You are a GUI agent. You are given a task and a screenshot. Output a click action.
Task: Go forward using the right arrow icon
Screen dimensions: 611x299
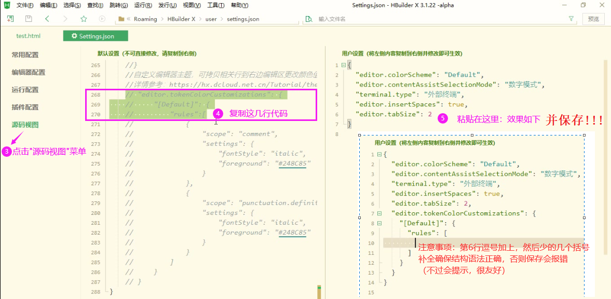click(x=65, y=19)
